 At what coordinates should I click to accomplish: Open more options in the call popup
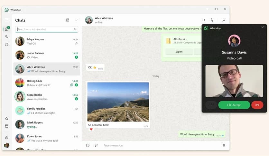coord(211,105)
